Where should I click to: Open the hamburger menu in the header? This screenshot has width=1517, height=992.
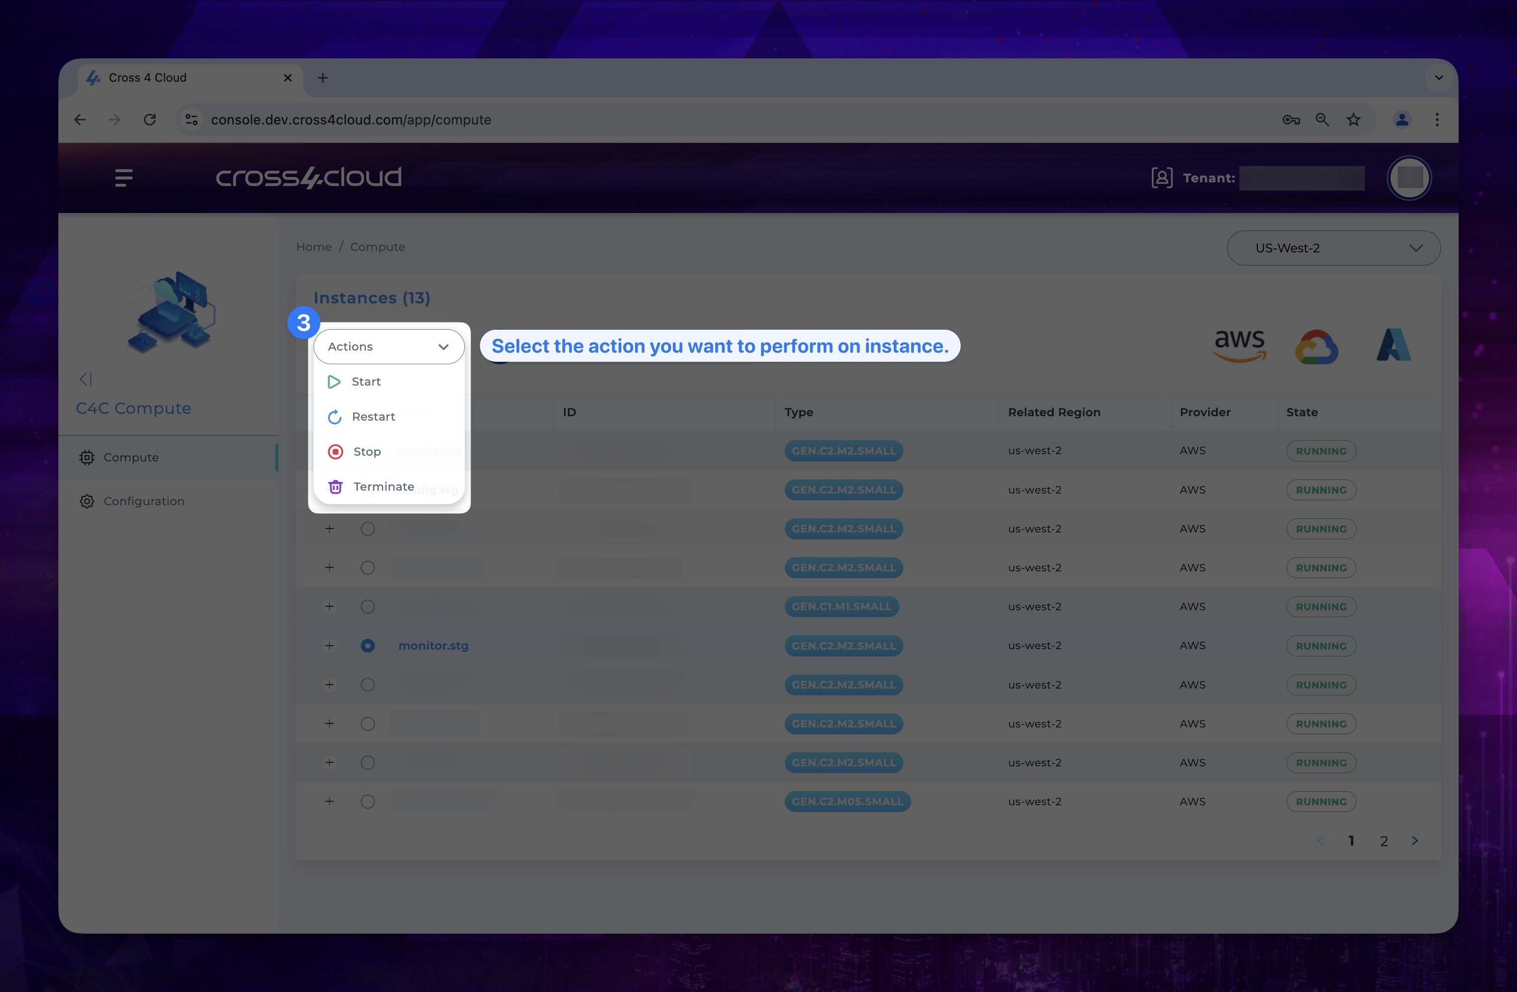point(123,178)
